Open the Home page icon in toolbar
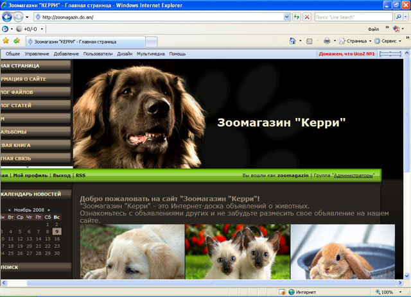This screenshot has width=411, height=297. (293, 40)
